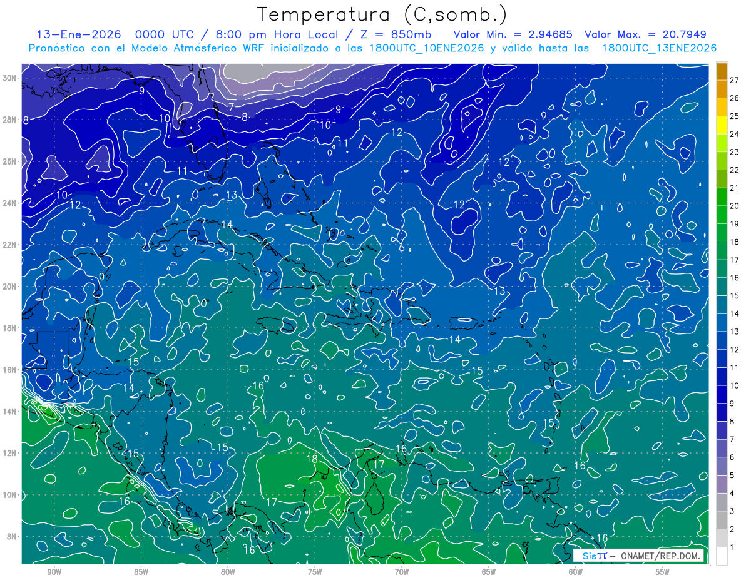Click legend value 21 on color scale
This screenshot has width=751, height=580.
point(735,188)
